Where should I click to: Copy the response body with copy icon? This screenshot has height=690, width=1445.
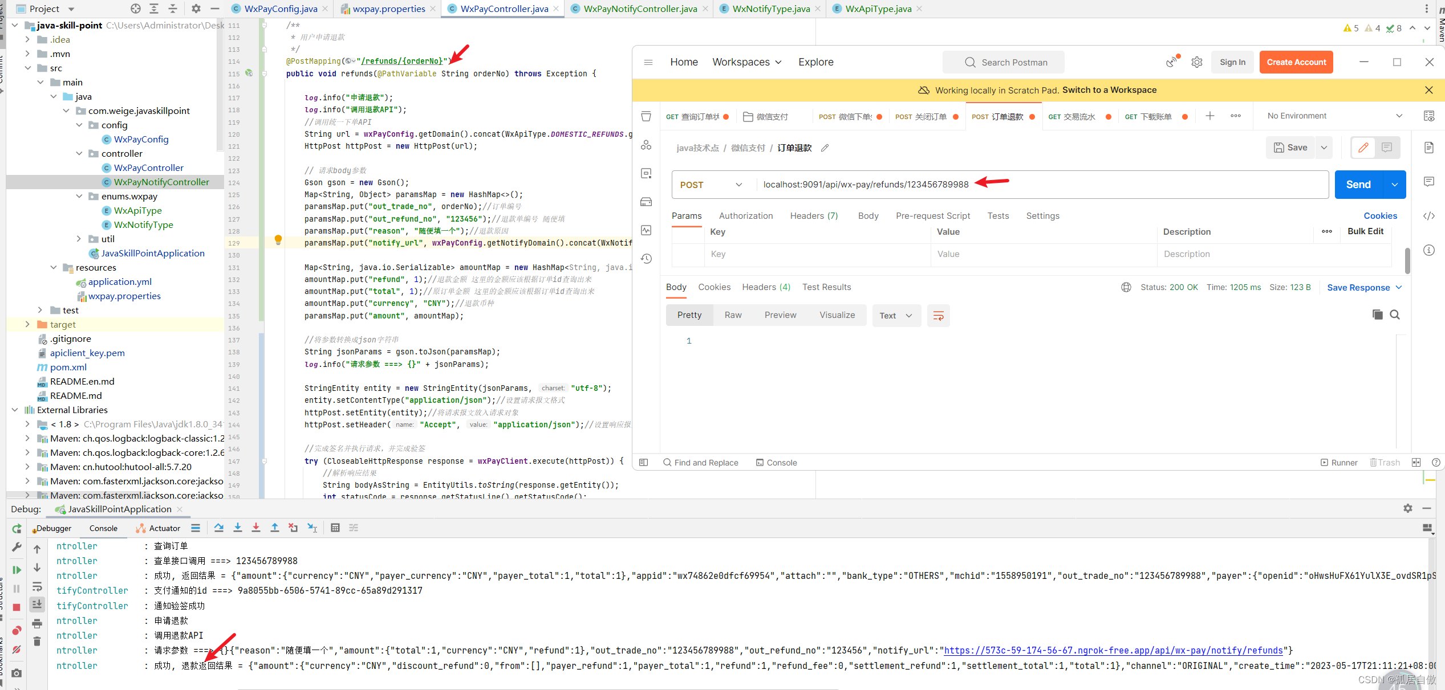[x=1378, y=315]
